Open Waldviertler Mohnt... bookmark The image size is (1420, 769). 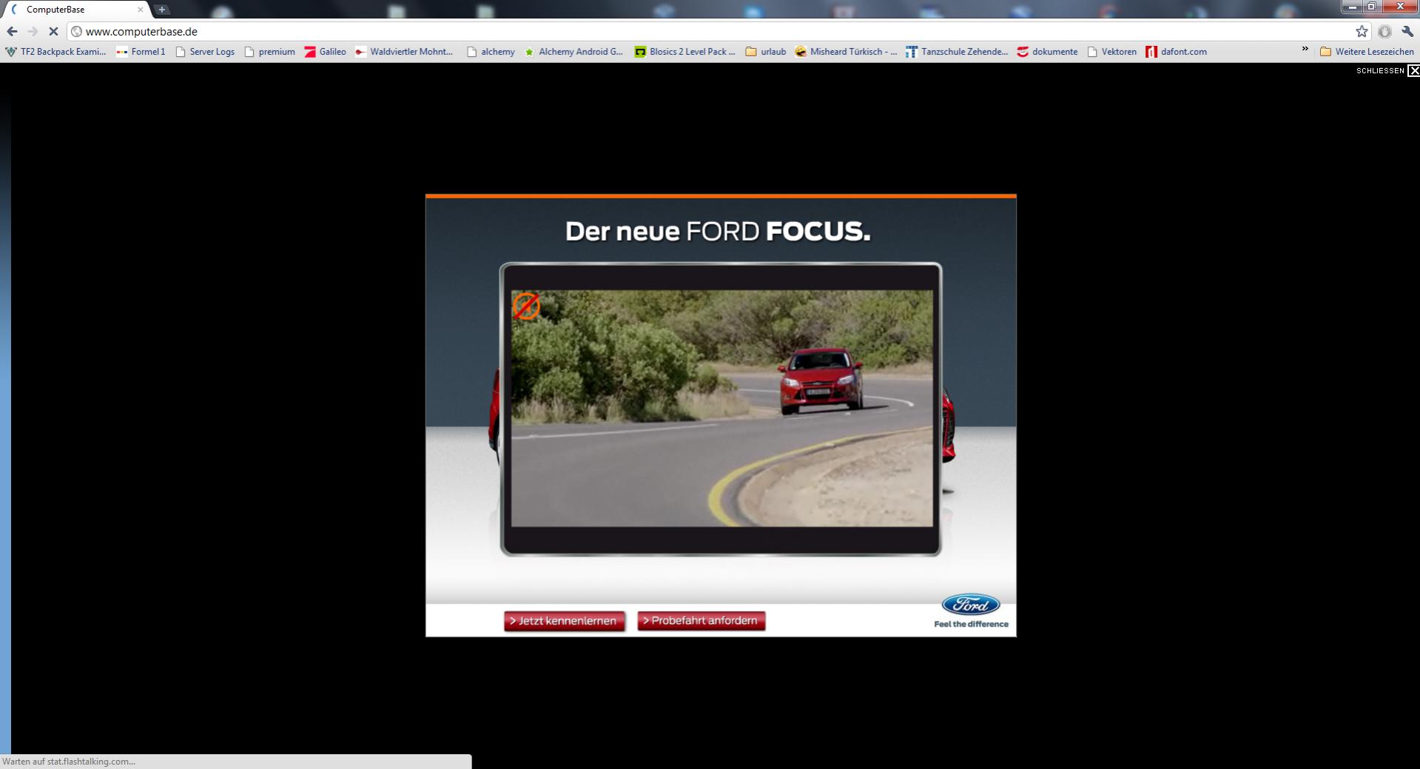[404, 52]
